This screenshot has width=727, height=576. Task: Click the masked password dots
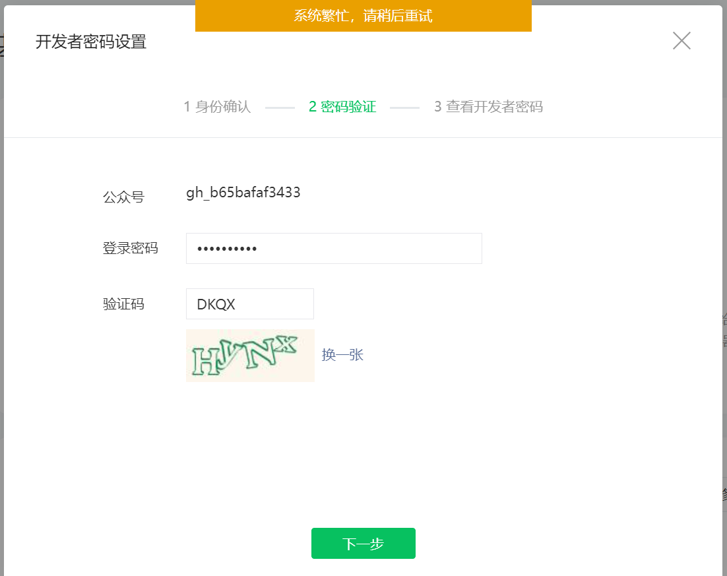click(x=227, y=249)
